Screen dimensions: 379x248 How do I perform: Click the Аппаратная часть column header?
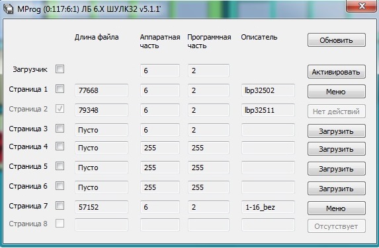pos(160,42)
